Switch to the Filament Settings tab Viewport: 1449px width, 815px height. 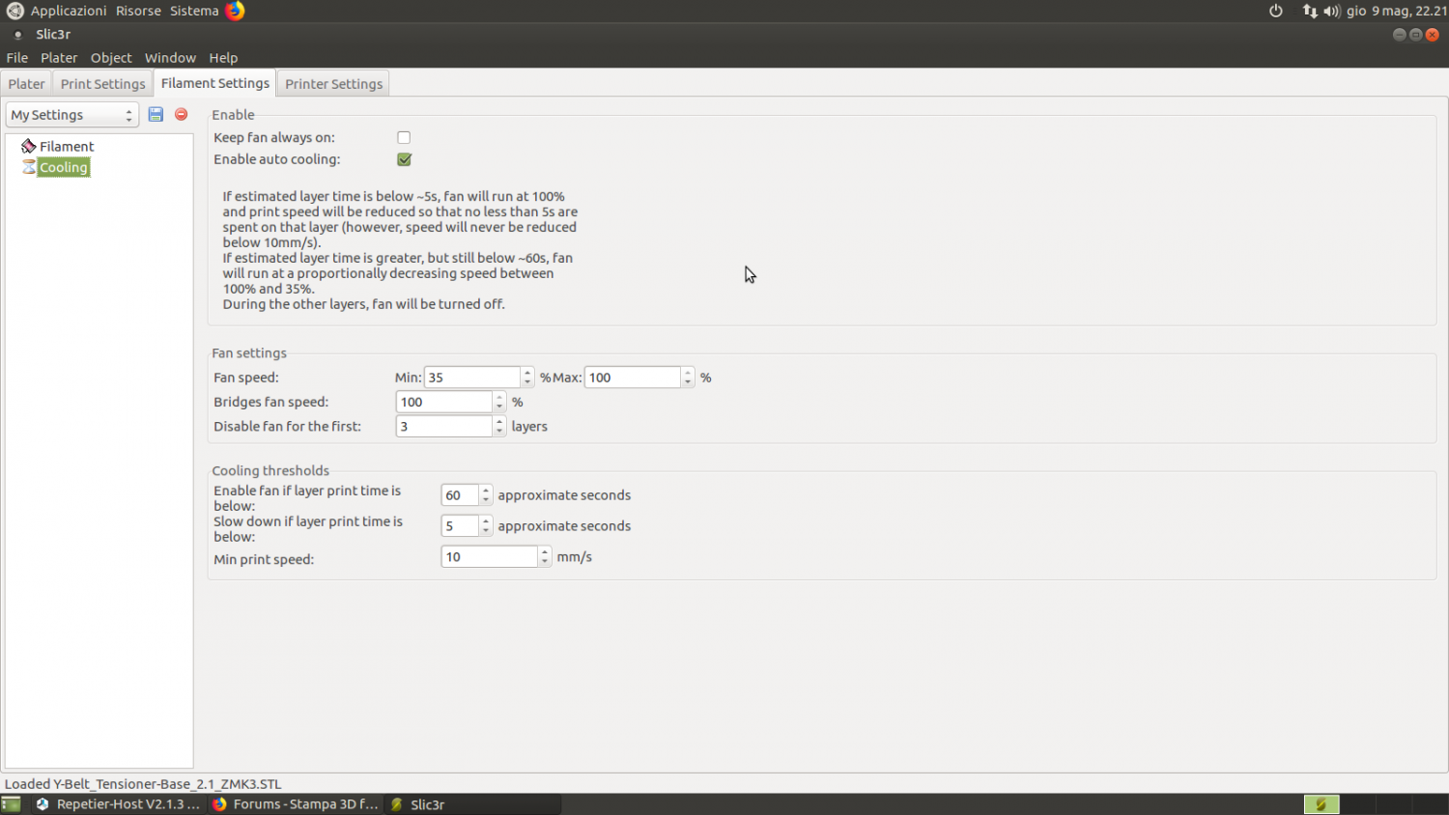tap(215, 83)
